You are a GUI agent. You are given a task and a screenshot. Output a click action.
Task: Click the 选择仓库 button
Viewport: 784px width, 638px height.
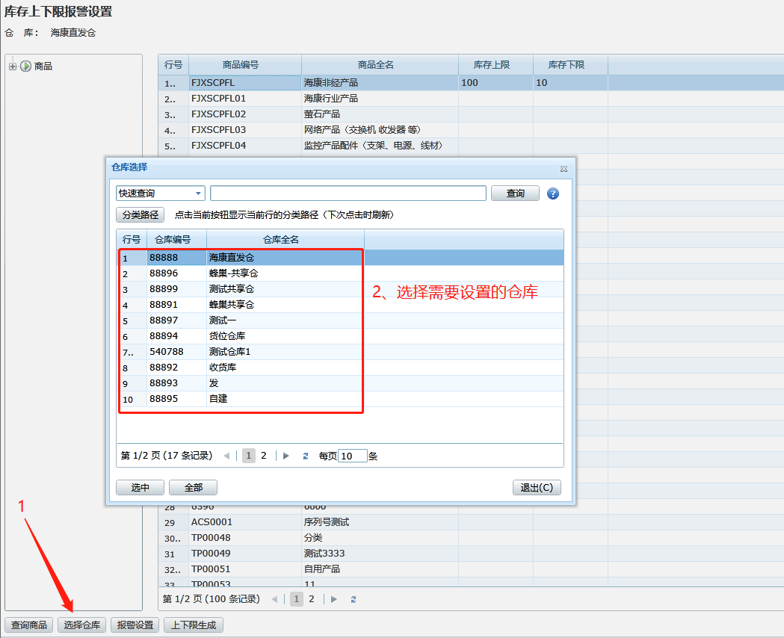point(82,625)
